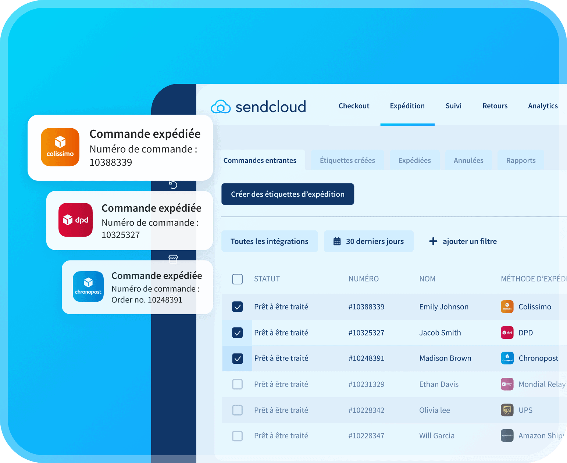The image size is (567, 463).
Task: Click the Chronopost shipping method text
Action: pos(538,358)
